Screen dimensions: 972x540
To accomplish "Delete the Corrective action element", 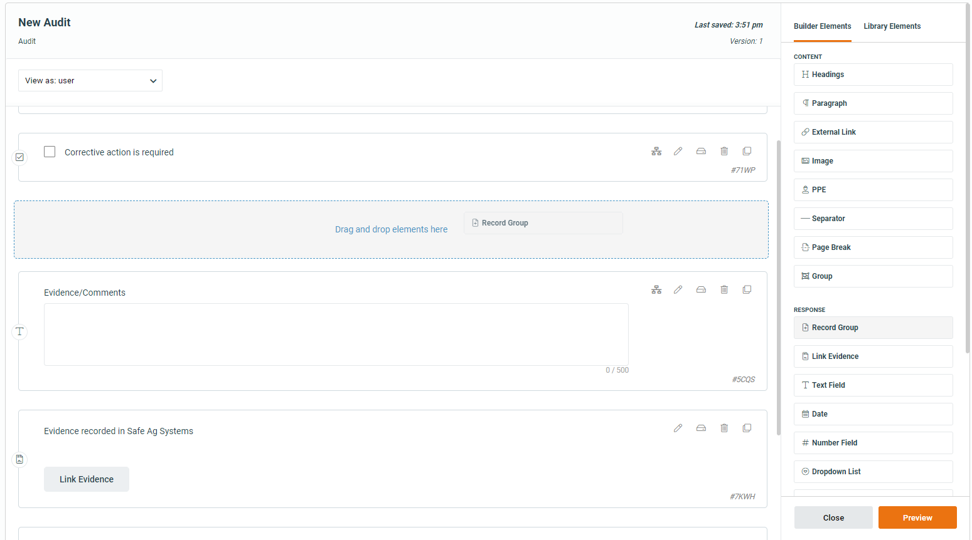I will [724, 151].
